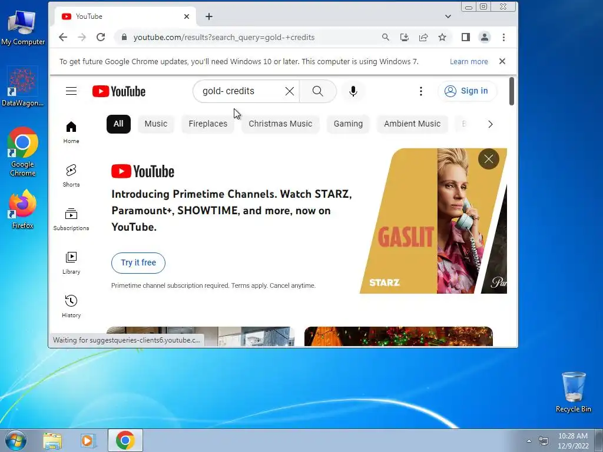Open the Windows Start menu
This screenshot has height=452, width=603.
tap(16, 440)
